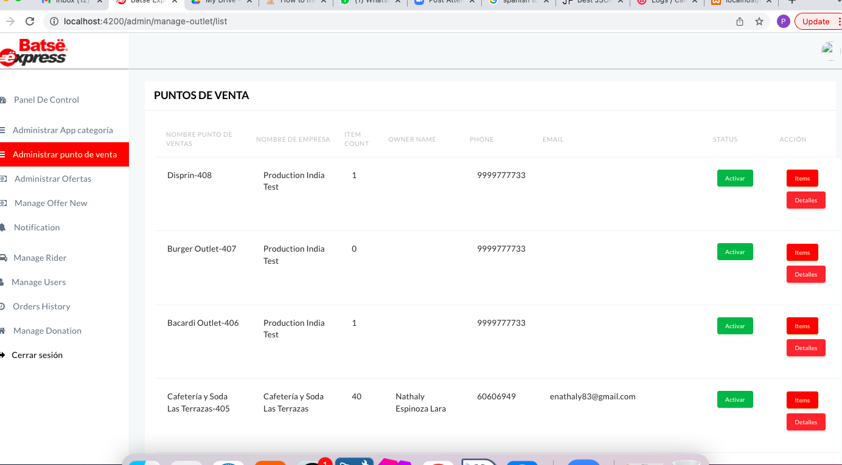The height and width of the screenshot is (465, 842).
Task: Click the URL address bar field
Action: pyautogui.click(x=389, y=21)
